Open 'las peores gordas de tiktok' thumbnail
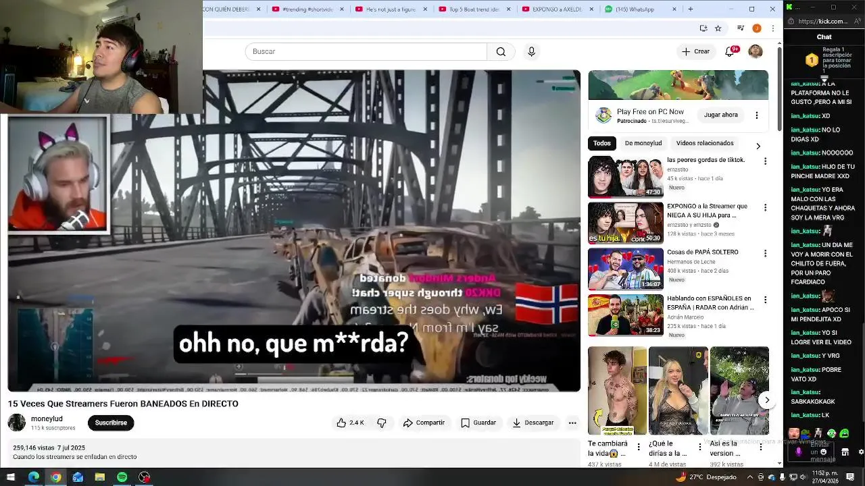Image resolution: width=865 pixels, height=486 pixels. pyautogui.click(x=626, y=177)
